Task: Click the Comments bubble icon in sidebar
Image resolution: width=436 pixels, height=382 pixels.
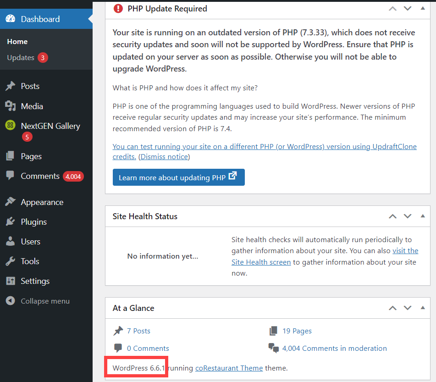Action: point(10,176)
